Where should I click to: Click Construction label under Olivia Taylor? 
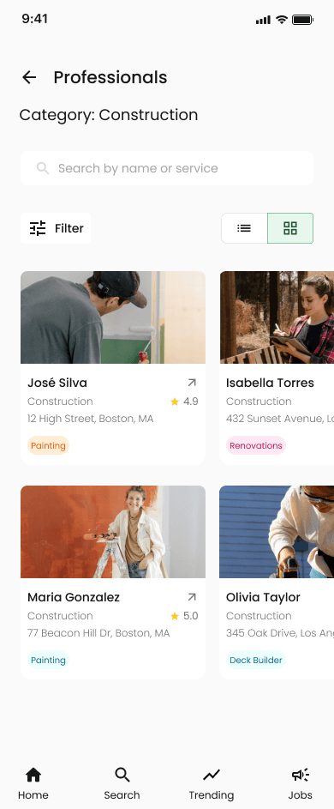coord(259,616)
